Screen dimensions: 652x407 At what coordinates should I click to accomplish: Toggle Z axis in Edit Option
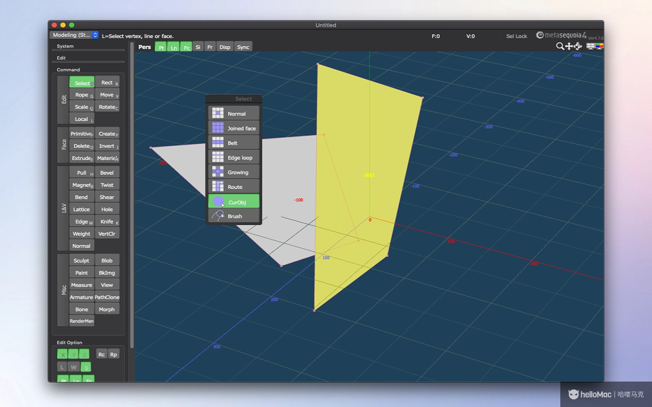[x=85, y=355]
